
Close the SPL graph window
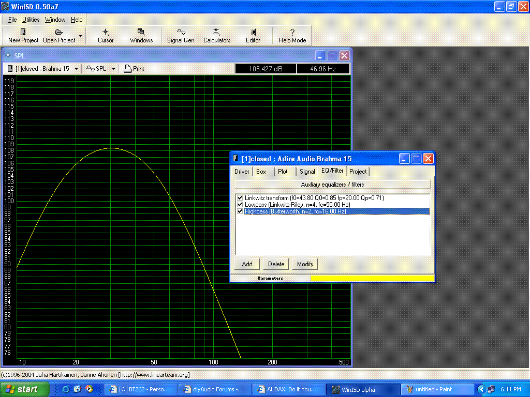[344, 55]
